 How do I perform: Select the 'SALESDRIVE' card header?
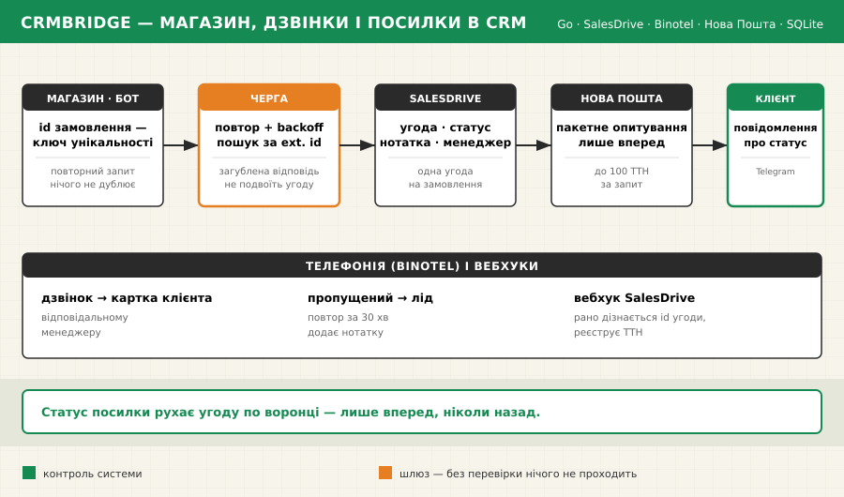[x=445, y=98]
